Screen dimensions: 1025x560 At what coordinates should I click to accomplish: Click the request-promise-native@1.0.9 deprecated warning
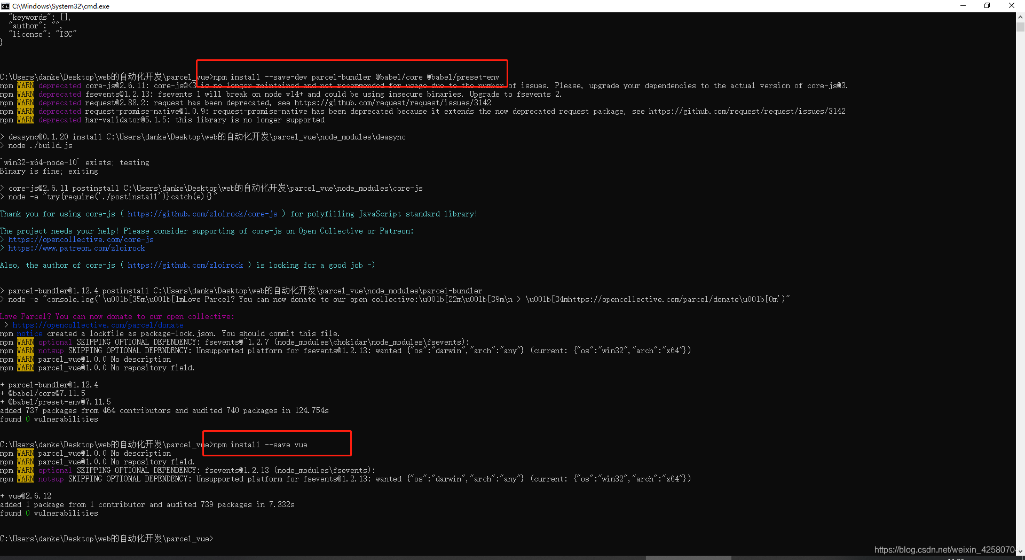pyautogui.click(x=423, y=111)
